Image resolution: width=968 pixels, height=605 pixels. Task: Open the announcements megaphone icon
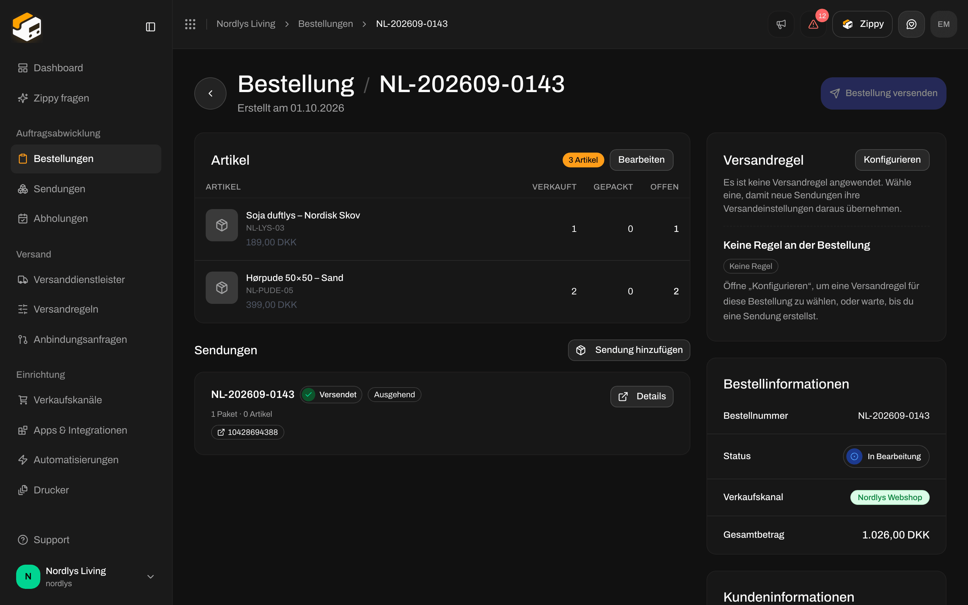pos(781,24)
